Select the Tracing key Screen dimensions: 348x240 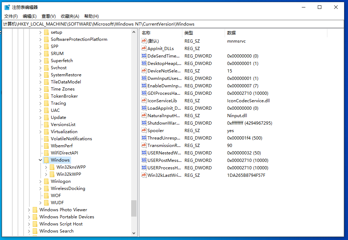(58, 103)
